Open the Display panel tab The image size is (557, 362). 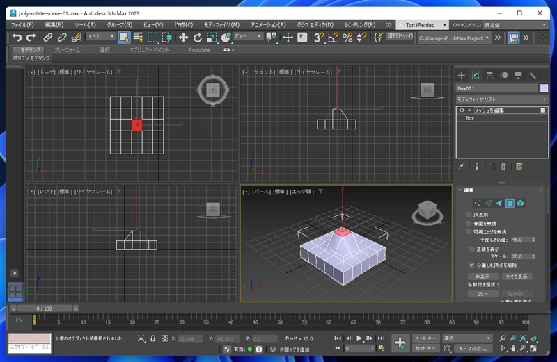click(x=518, y=75)
